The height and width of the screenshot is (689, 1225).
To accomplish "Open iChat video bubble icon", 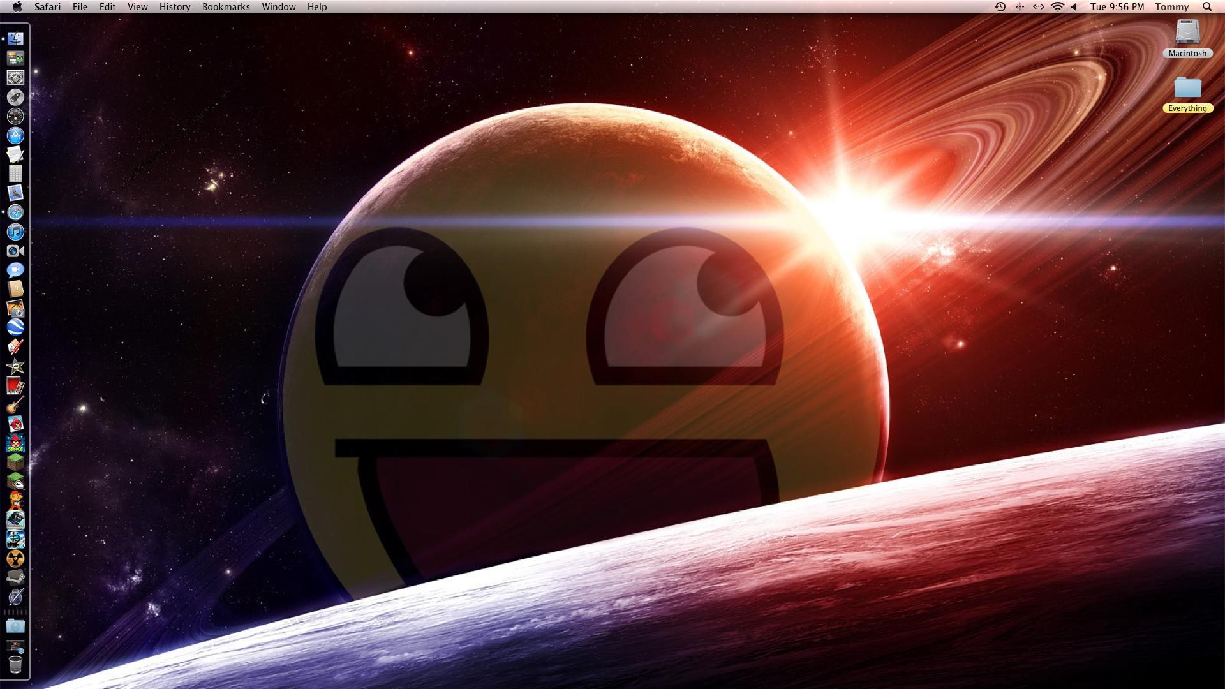I will tap(15, 270).
